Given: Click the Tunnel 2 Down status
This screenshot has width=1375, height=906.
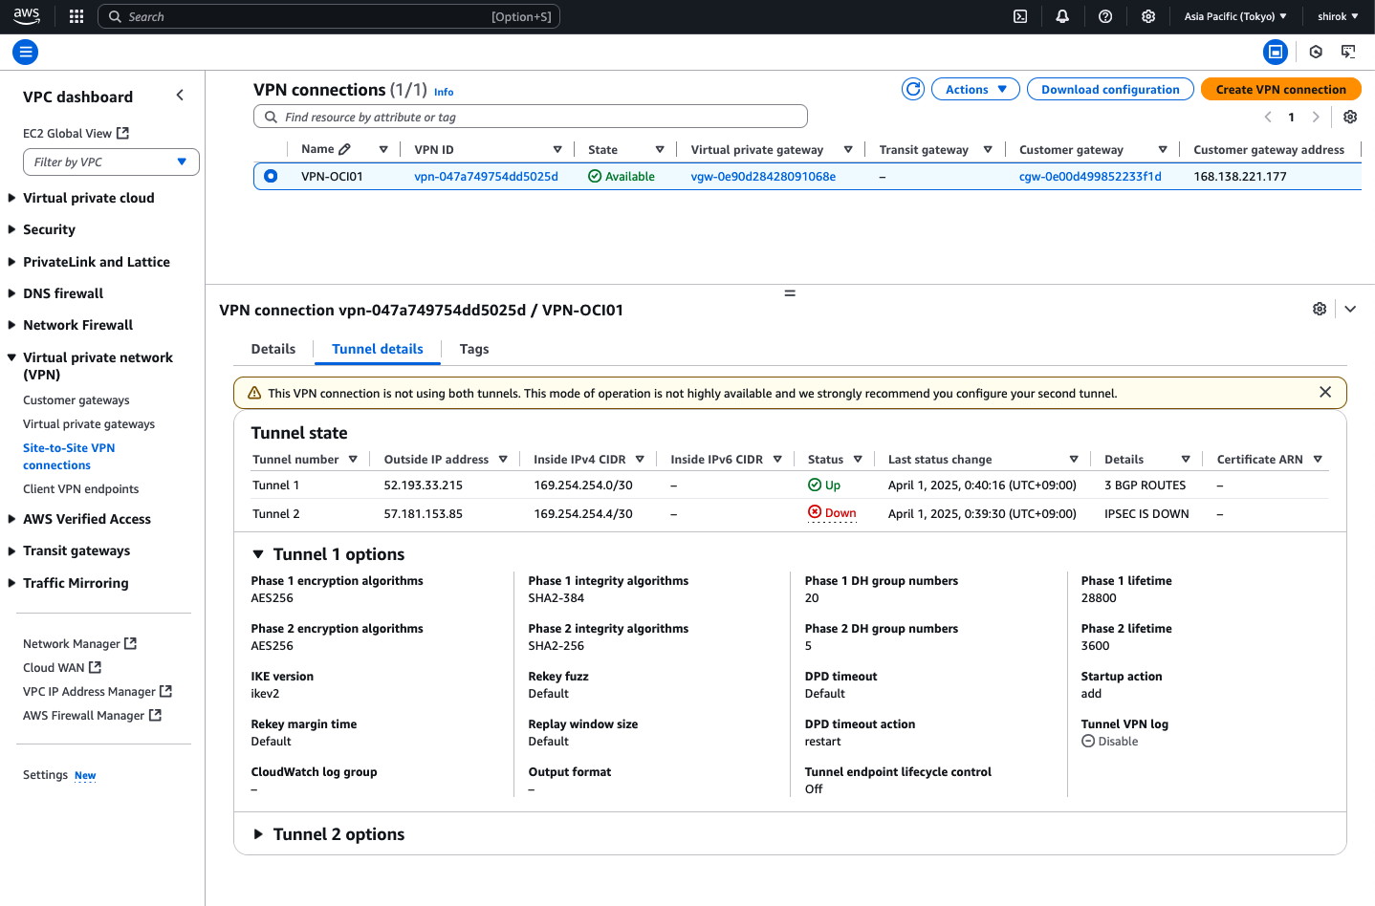Looking at the screenshot, I should pos(832,513).
